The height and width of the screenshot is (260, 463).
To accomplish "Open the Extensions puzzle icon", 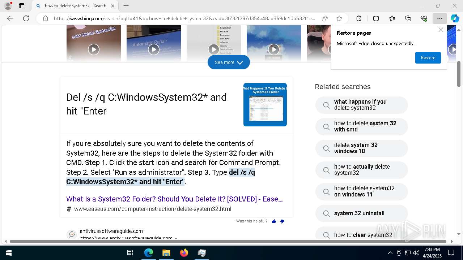I will (358, 18).
